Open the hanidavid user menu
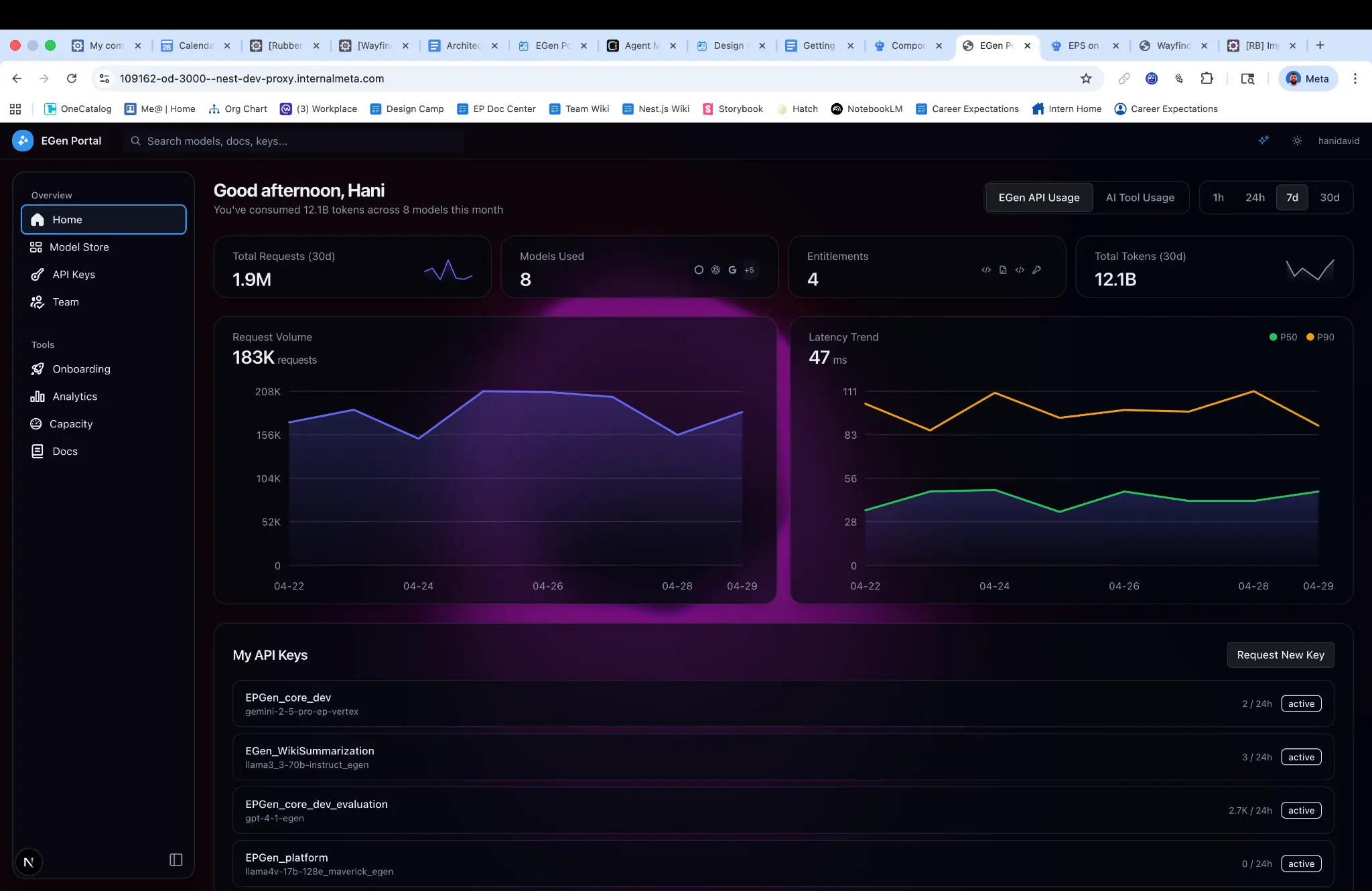The height and width of the screenshot is (891, 1372). 1339,141
